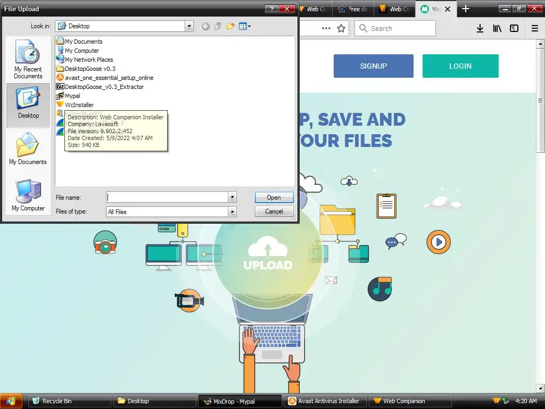Click the camera illustration icon
The image size is (545, 409).
pyautogui.click(x=105, y=242)
